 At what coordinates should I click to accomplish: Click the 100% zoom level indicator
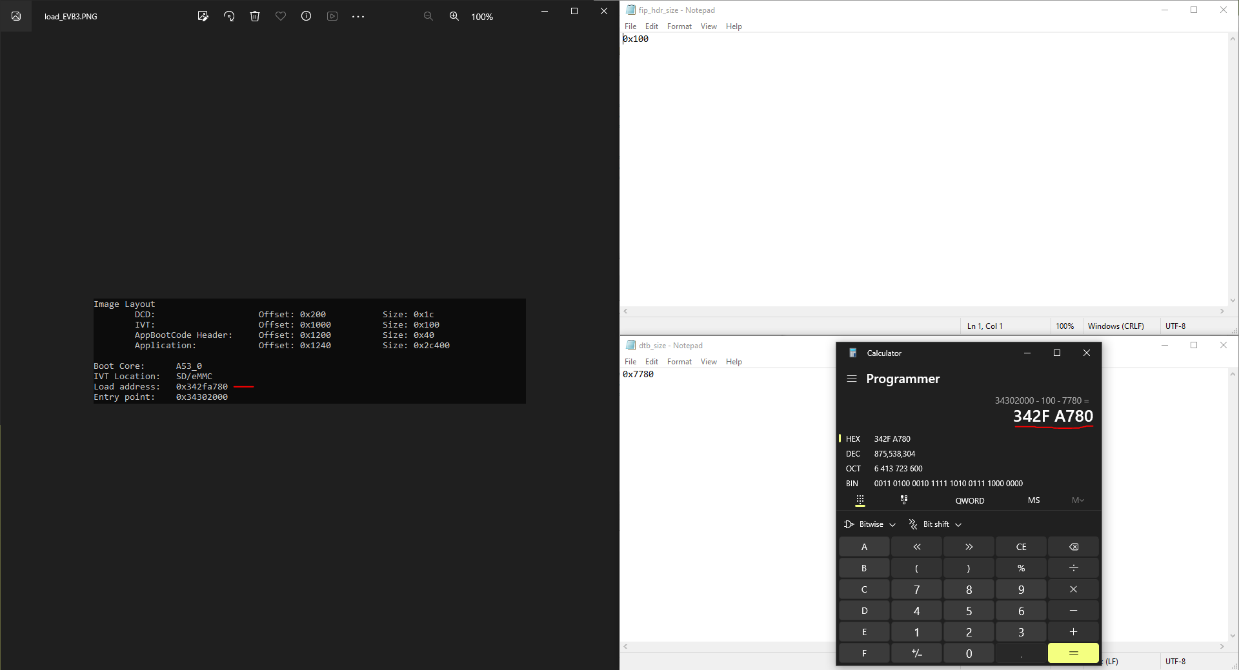[481, 16]
